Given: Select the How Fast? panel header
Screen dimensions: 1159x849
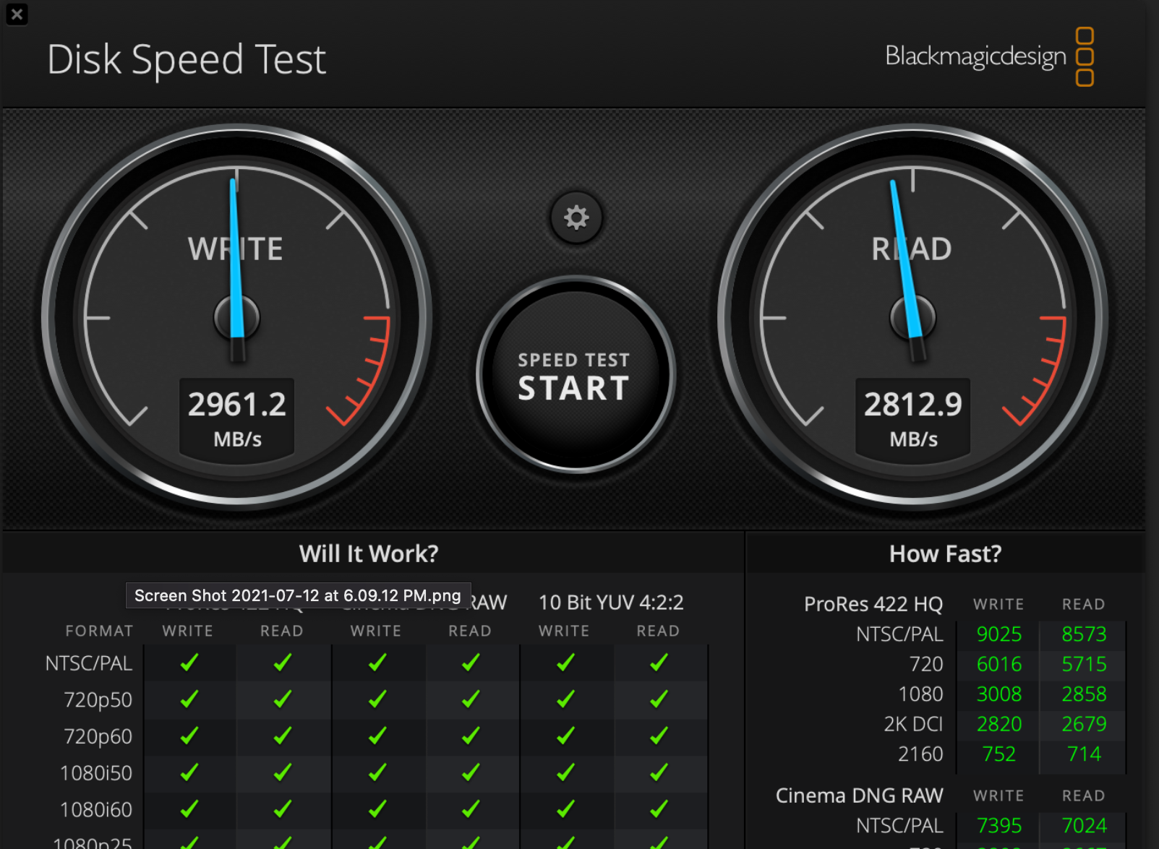Looking at the screenshot, I should point(945,553).
